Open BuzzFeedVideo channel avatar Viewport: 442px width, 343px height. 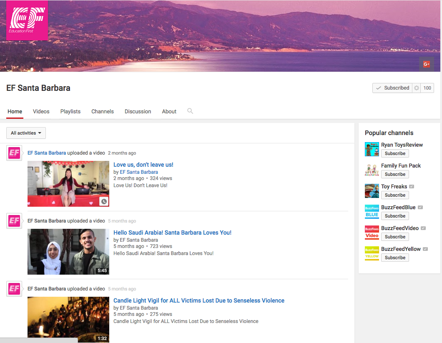point(372,233)
